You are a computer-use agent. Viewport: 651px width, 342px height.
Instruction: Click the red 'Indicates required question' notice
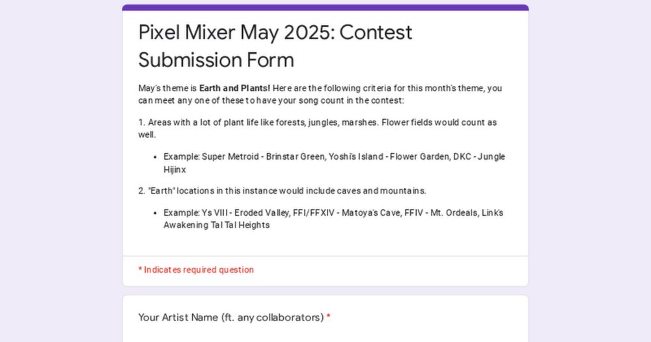pos(196,270)
